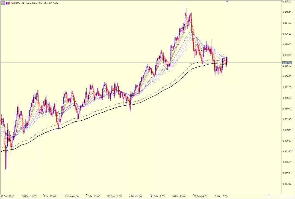Click the 18 Dec 2020 time label

[7, 196]
